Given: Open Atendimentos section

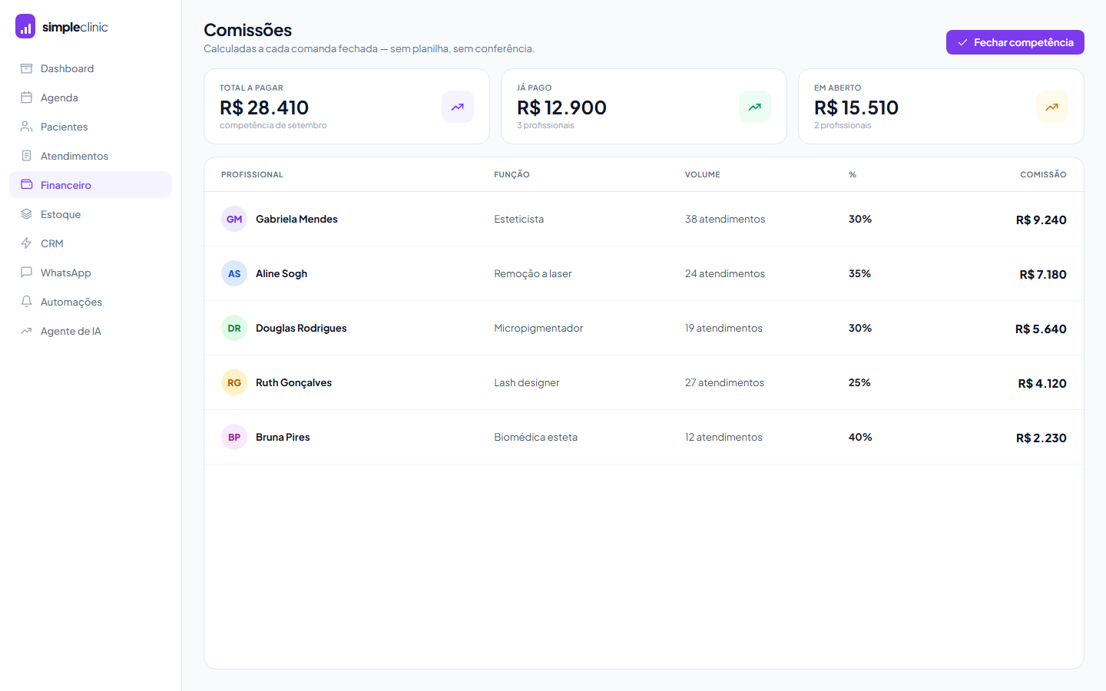Looking at the screenshot, I should click(91, 156).
